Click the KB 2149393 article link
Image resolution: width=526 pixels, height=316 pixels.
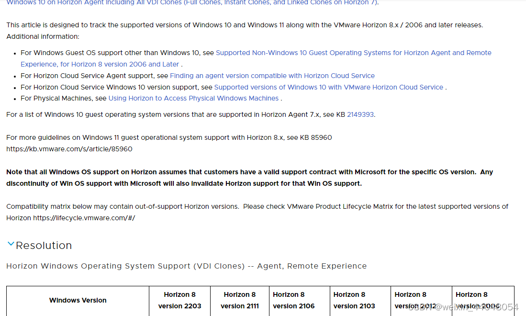[x=360, y=114]
